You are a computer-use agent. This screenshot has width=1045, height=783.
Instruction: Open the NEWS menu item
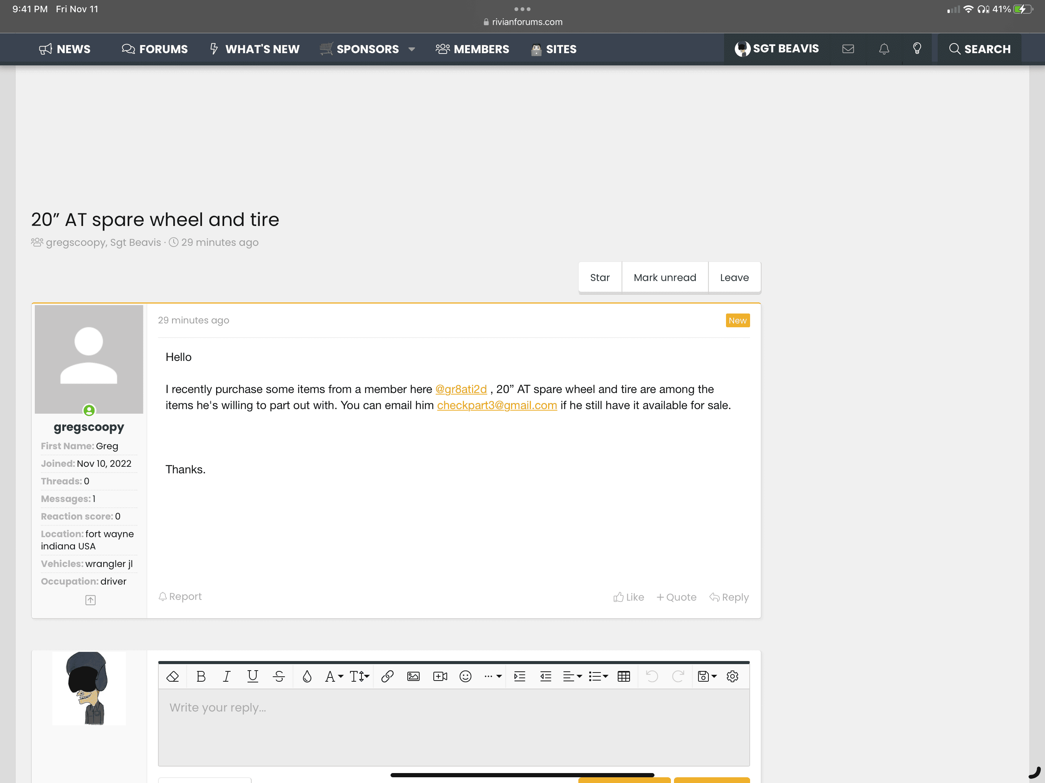(65, 49)
